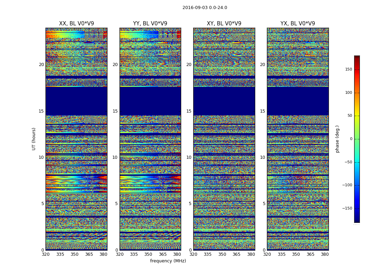The image size is (365, 278).
Task: Click colorbar tick label "−150"
Action: (347, 208)
